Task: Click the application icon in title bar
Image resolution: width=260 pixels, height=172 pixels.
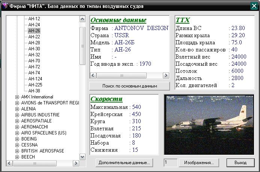Action: (5, 6)
